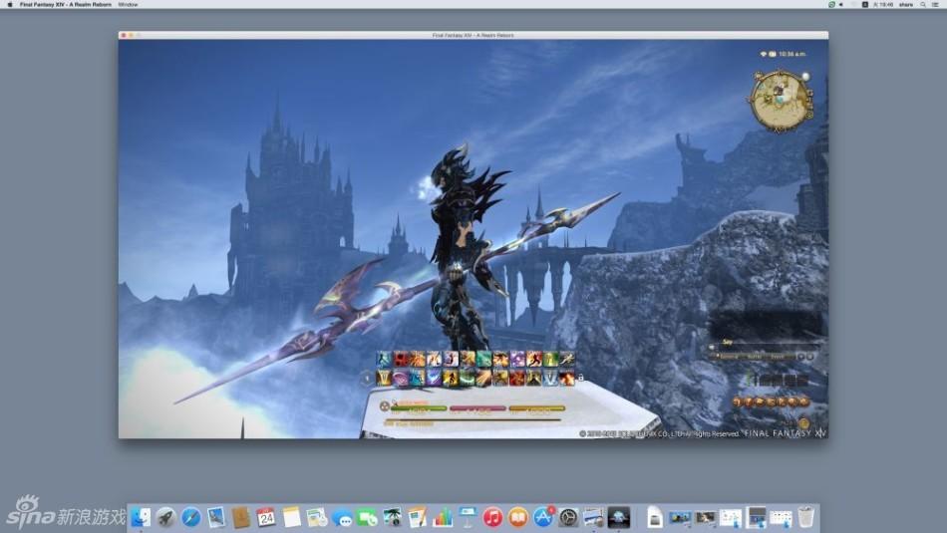Open the last orange main menu orb
Viewport: 947px width, 533px height.
pos(804,402)
